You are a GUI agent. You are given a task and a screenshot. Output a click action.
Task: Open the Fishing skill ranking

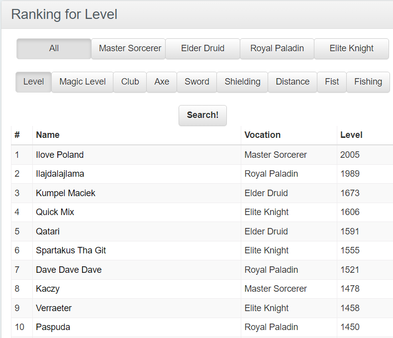(x=368, y=82)
